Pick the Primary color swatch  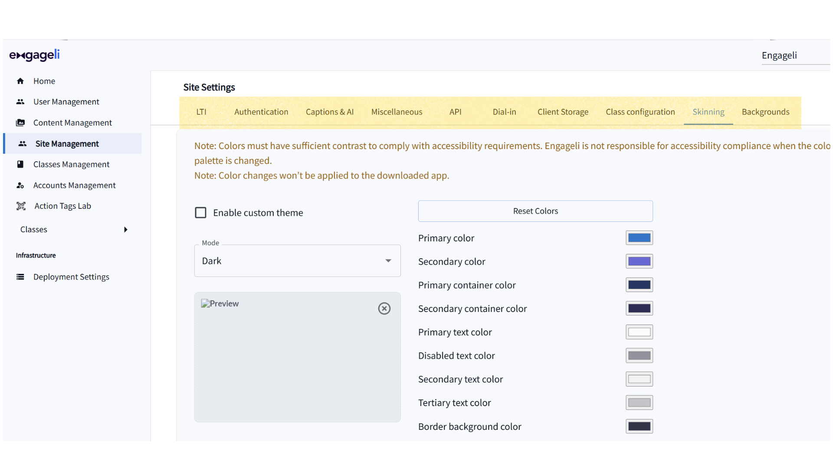click(639, 238)
